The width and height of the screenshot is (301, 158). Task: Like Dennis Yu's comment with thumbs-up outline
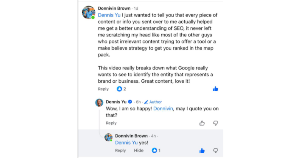202,123
